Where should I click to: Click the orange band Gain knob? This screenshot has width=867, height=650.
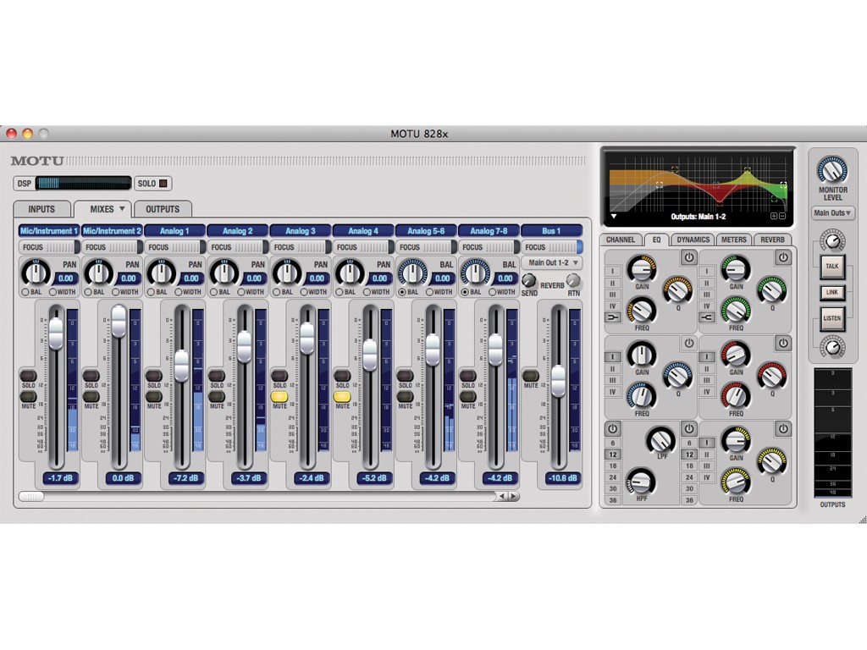[x=642, y=269]
